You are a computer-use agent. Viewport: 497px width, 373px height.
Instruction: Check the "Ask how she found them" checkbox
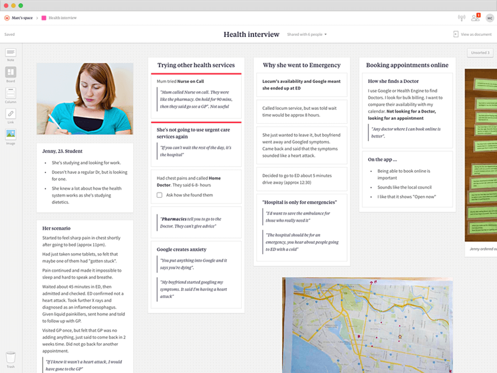[160, 195]
